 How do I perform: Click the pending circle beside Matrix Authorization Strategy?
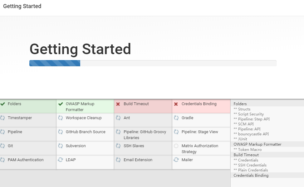pyautogui.click(x=176, y=146)
